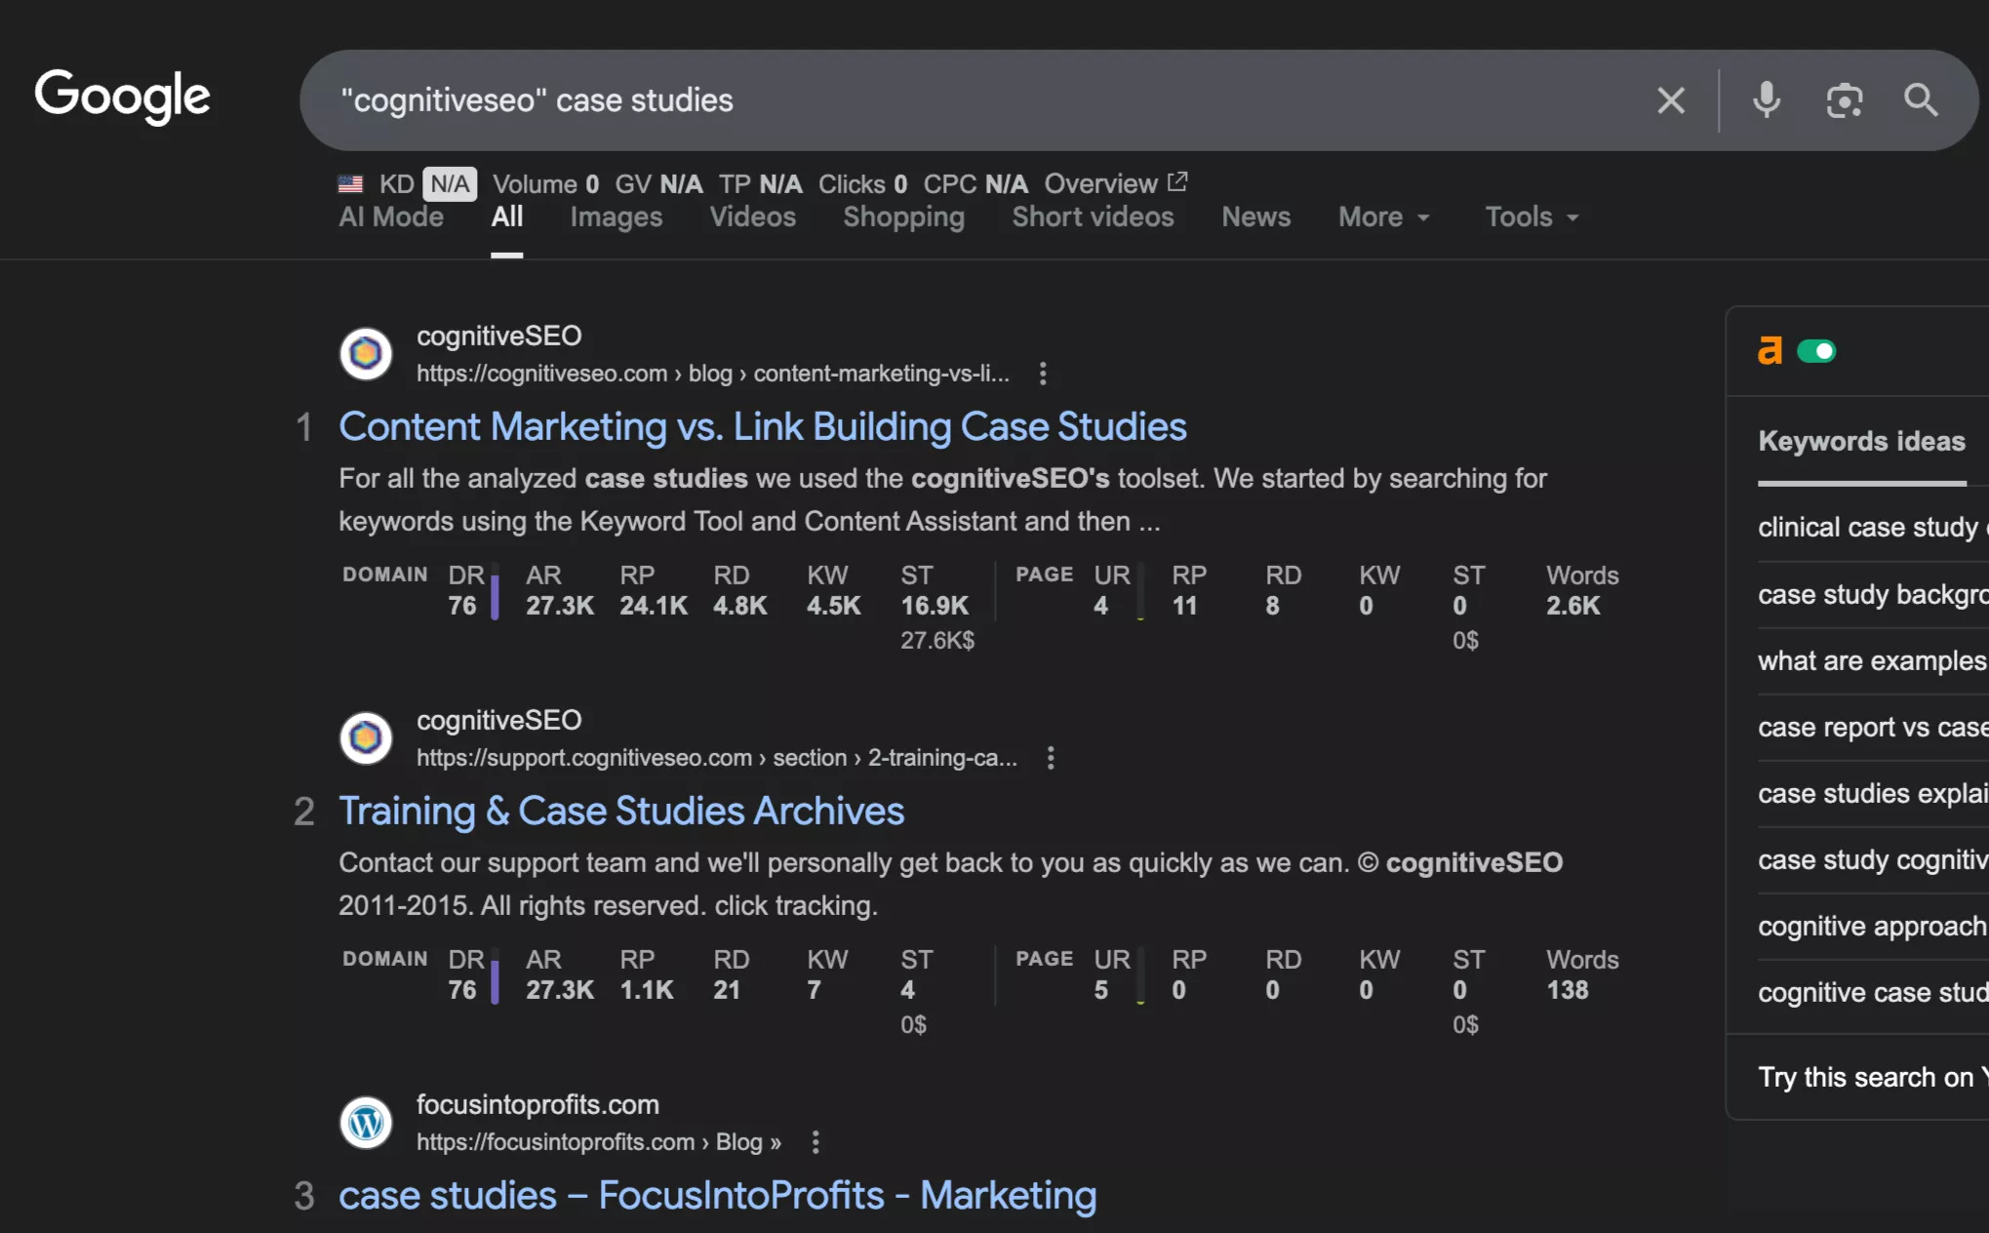1989x1233 pixels.
Task: Open the Overview external link icon
Action: click(1176, 181)
